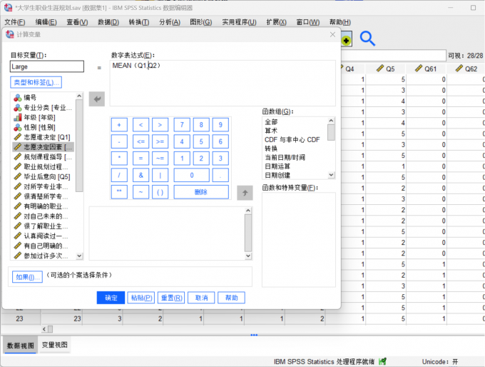Click the 粘贴(P) paste button
485x367 pixels.
click(x=141, y=298)
